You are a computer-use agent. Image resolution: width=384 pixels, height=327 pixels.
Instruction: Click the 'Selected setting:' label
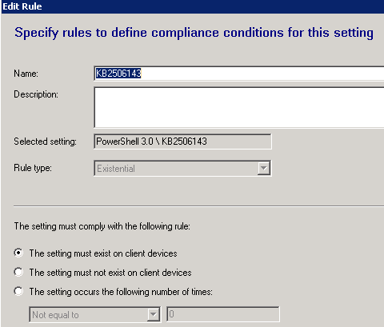[45, 142]
